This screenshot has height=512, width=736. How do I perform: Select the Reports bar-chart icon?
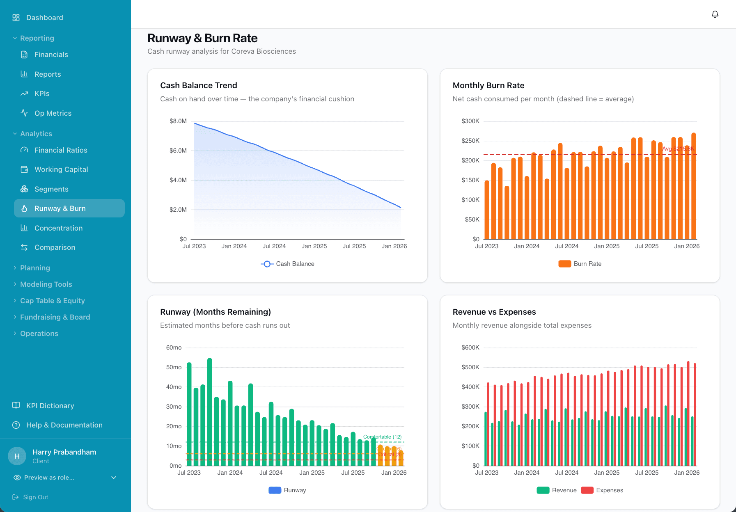[24, 74]
